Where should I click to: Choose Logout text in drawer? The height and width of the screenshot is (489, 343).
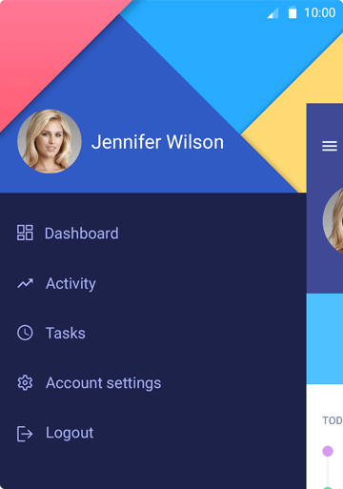[70, 433]
